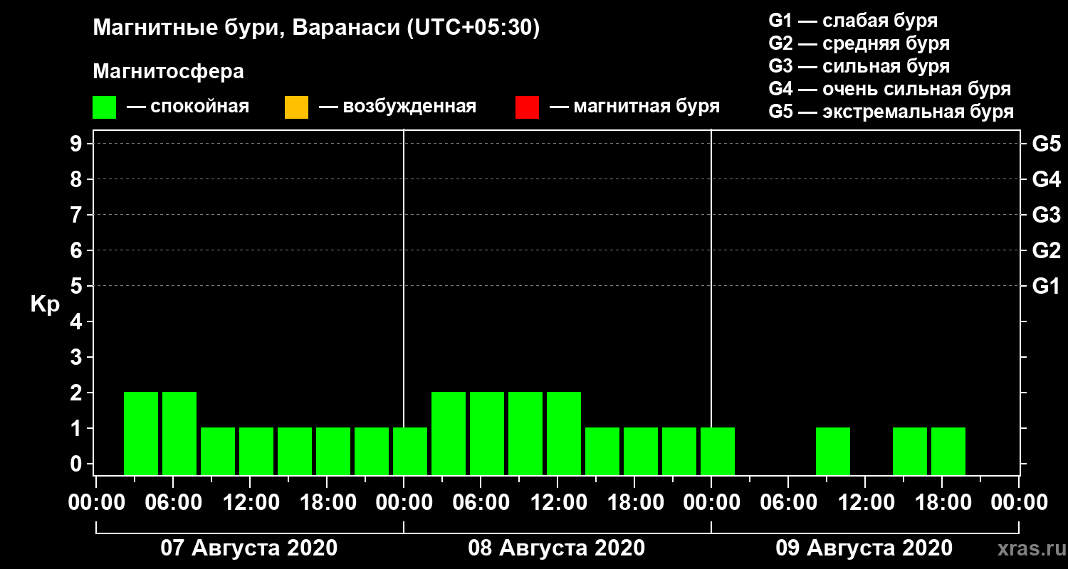The image size is (1068, 569).
Task: Click the very first Kp 2 bar on 07 Августа
Action: pos(141,433)
